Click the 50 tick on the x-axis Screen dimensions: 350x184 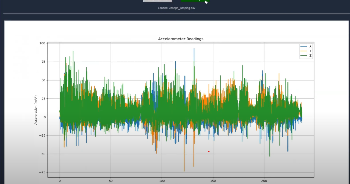pyautogui.click(x=111, y=181)
